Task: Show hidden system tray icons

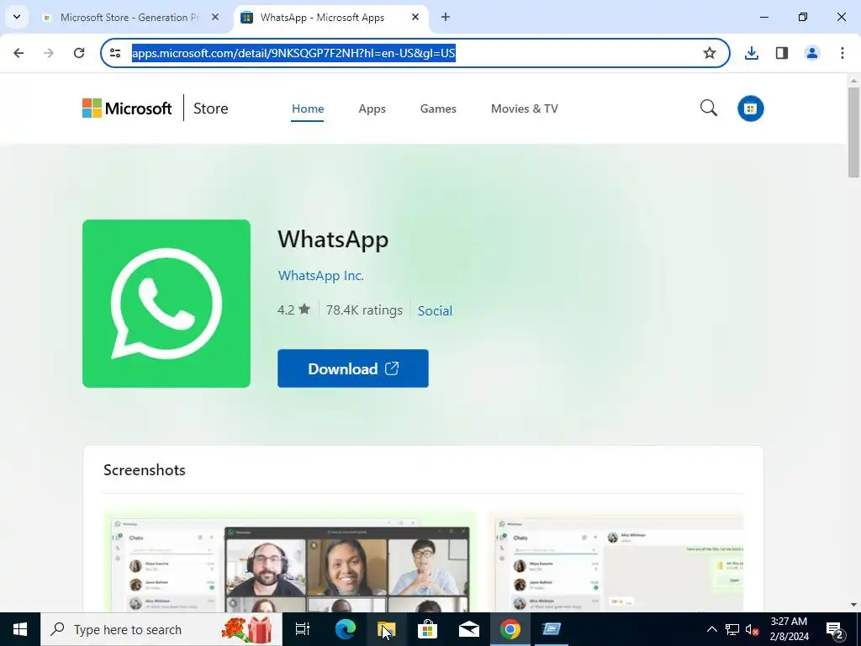Action: tap(711, 629)
